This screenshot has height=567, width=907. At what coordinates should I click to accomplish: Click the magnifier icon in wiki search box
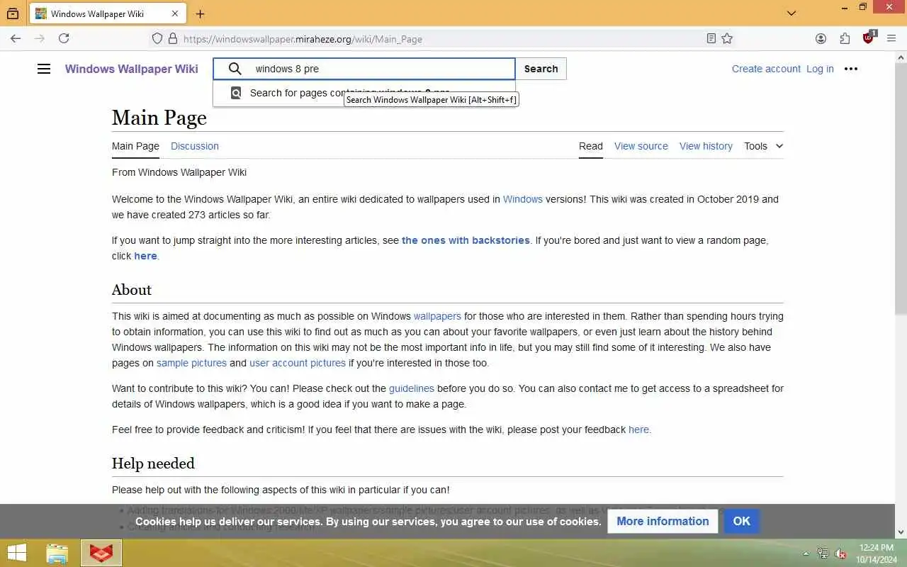(x=235, y=69)
